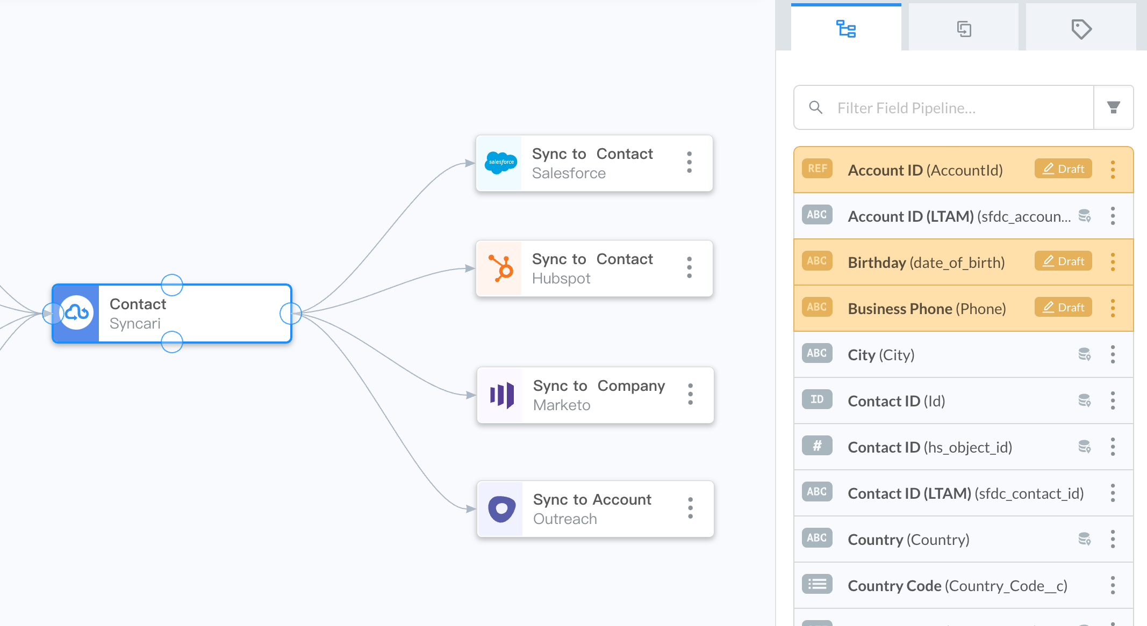Click the left connector of Contact node
1147x626 pixels.
coord(53,314)
